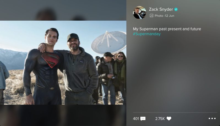Click the teal verified checkmark badge

pyautogui.click(x=176, y=9)
